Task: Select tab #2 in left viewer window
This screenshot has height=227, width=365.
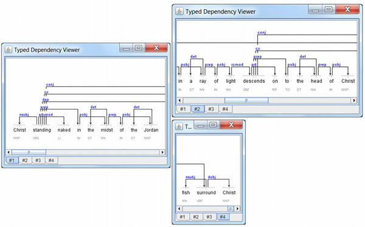Action: coord(25,160)
